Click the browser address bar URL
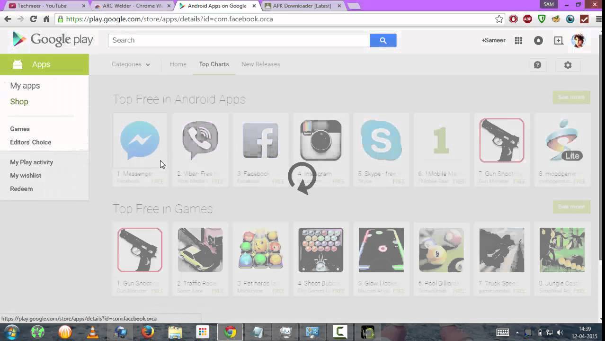Screen dimensions: 605x341 (169, 19)
